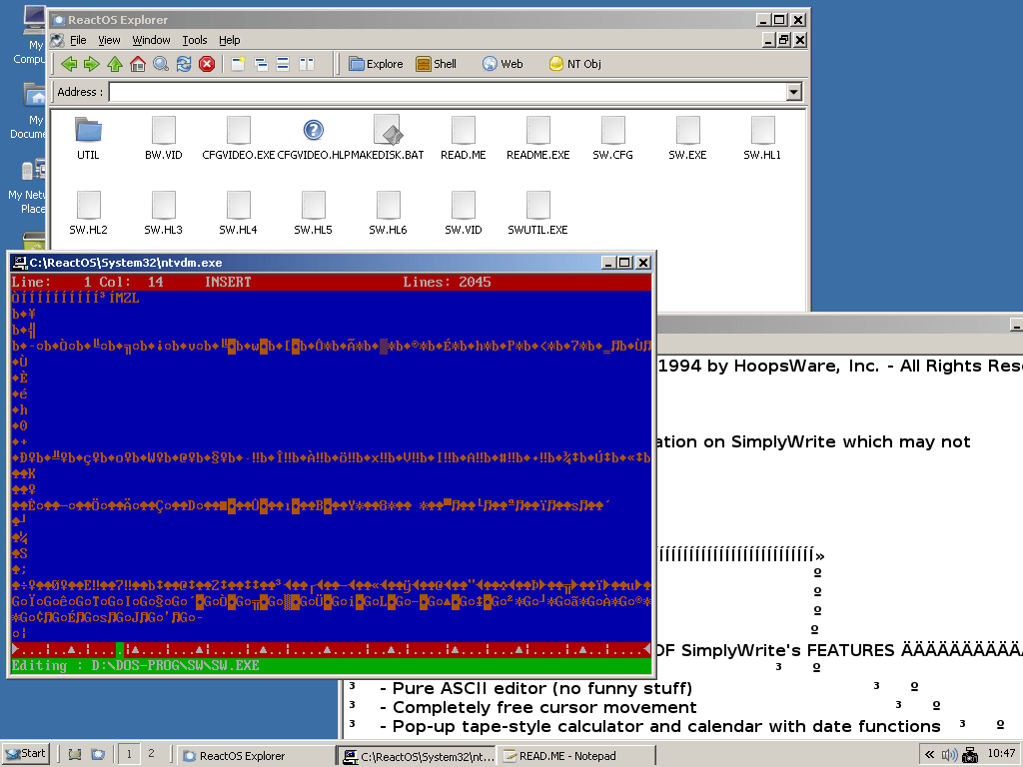Click the red Stop icon in Explorer toolbar
Image resolution: width=1023 pixels, height=767 pixels.
pos(207,64)
